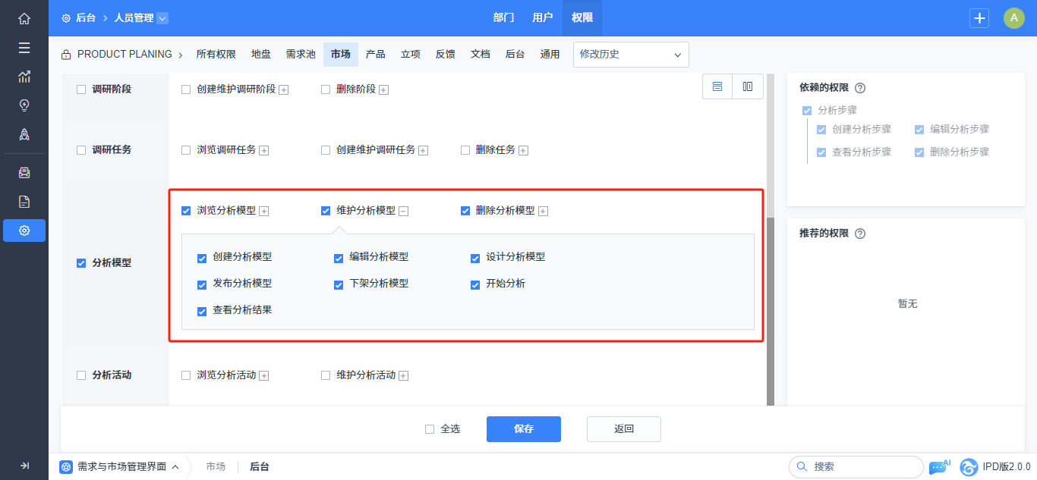The image size is (1037, 480).
Task: Open the user avatar menu
Action: point(1013,18)
